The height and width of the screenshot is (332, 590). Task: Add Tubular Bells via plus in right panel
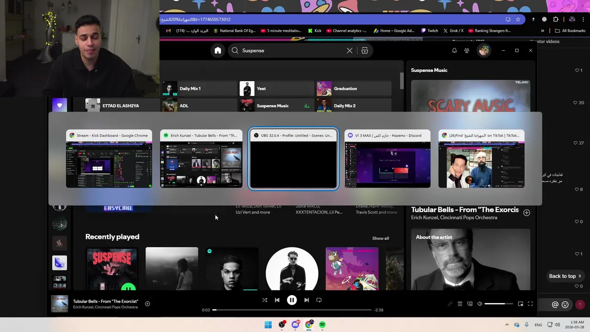[x=526, y=213]
